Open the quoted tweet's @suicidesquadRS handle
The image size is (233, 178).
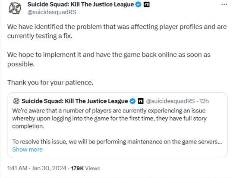tap(170, 101)
